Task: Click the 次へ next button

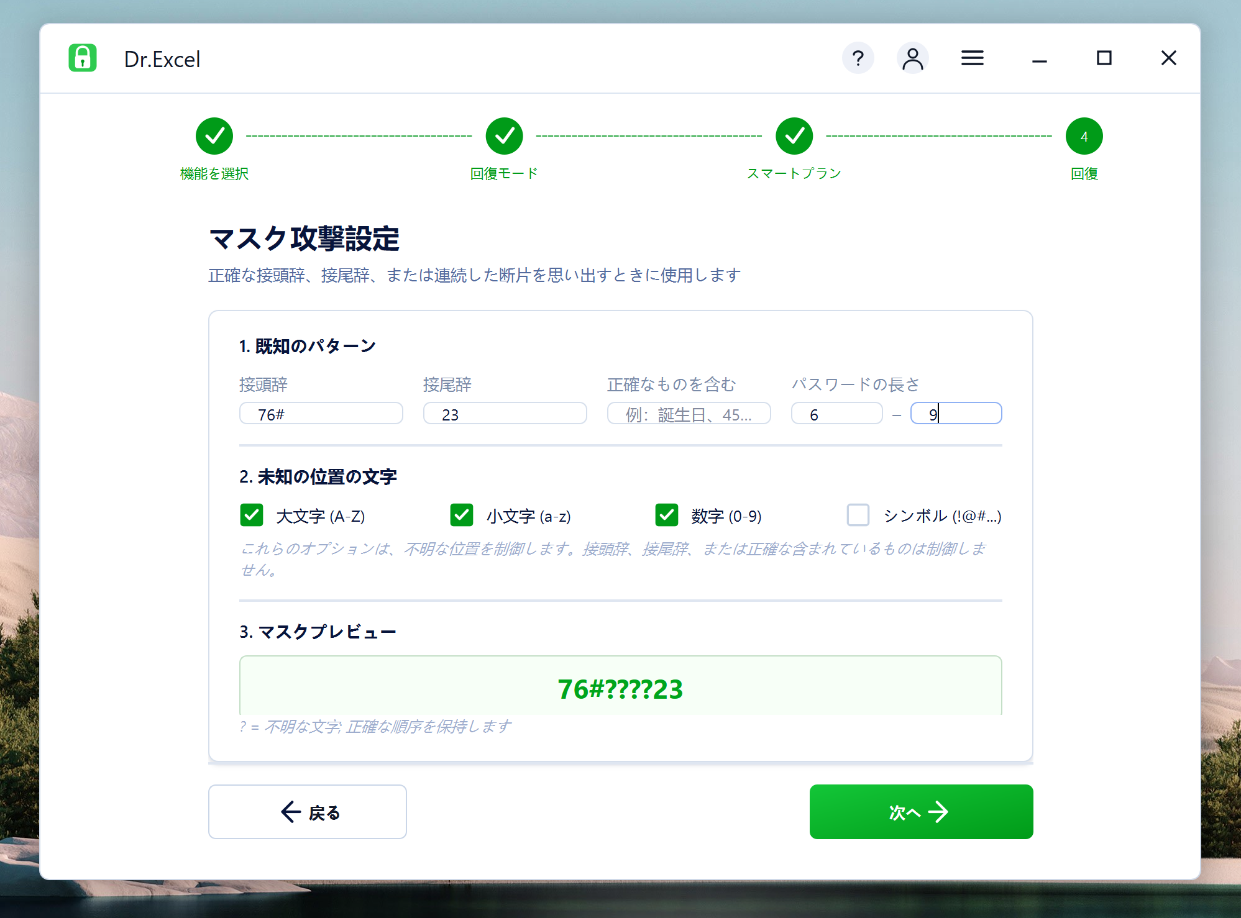Action: coord(922,812)
